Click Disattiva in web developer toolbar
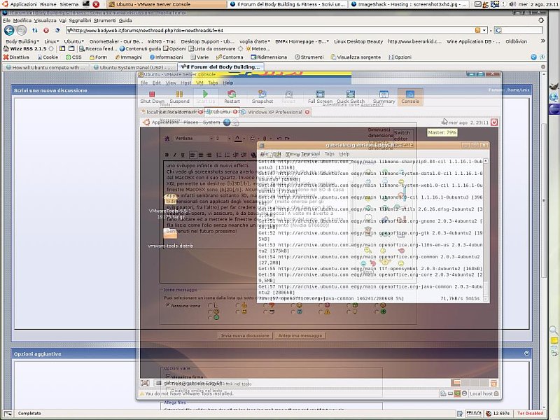This screenshot has height=420, width=560. pos(16,57)
